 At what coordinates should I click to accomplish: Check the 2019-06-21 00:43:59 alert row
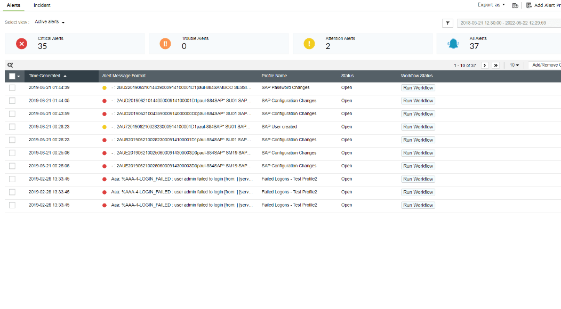[x=12, y=113]
